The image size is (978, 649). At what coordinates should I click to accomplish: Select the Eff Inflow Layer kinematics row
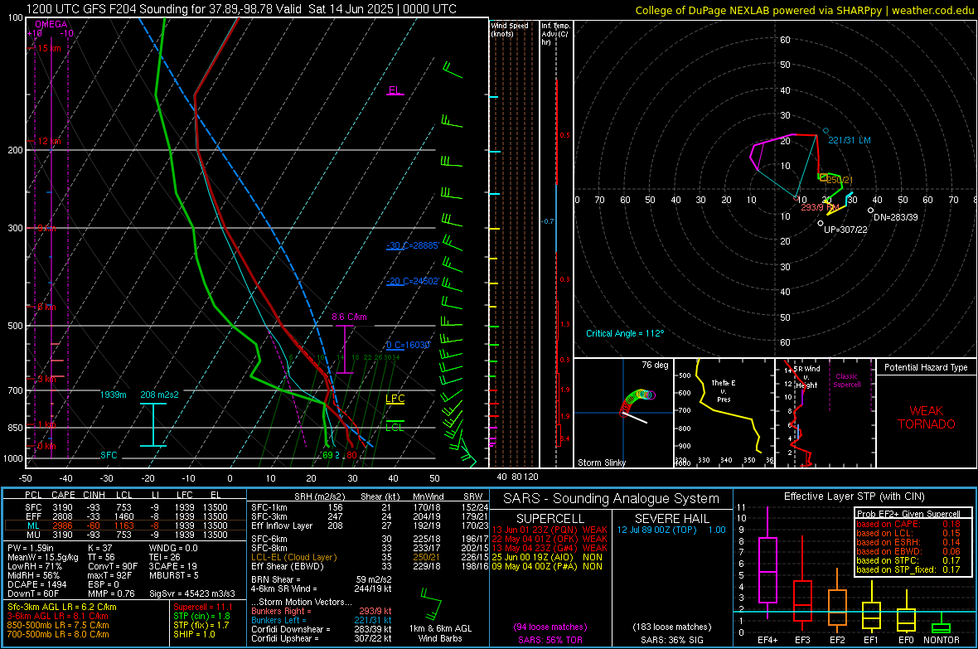(370, 526)
